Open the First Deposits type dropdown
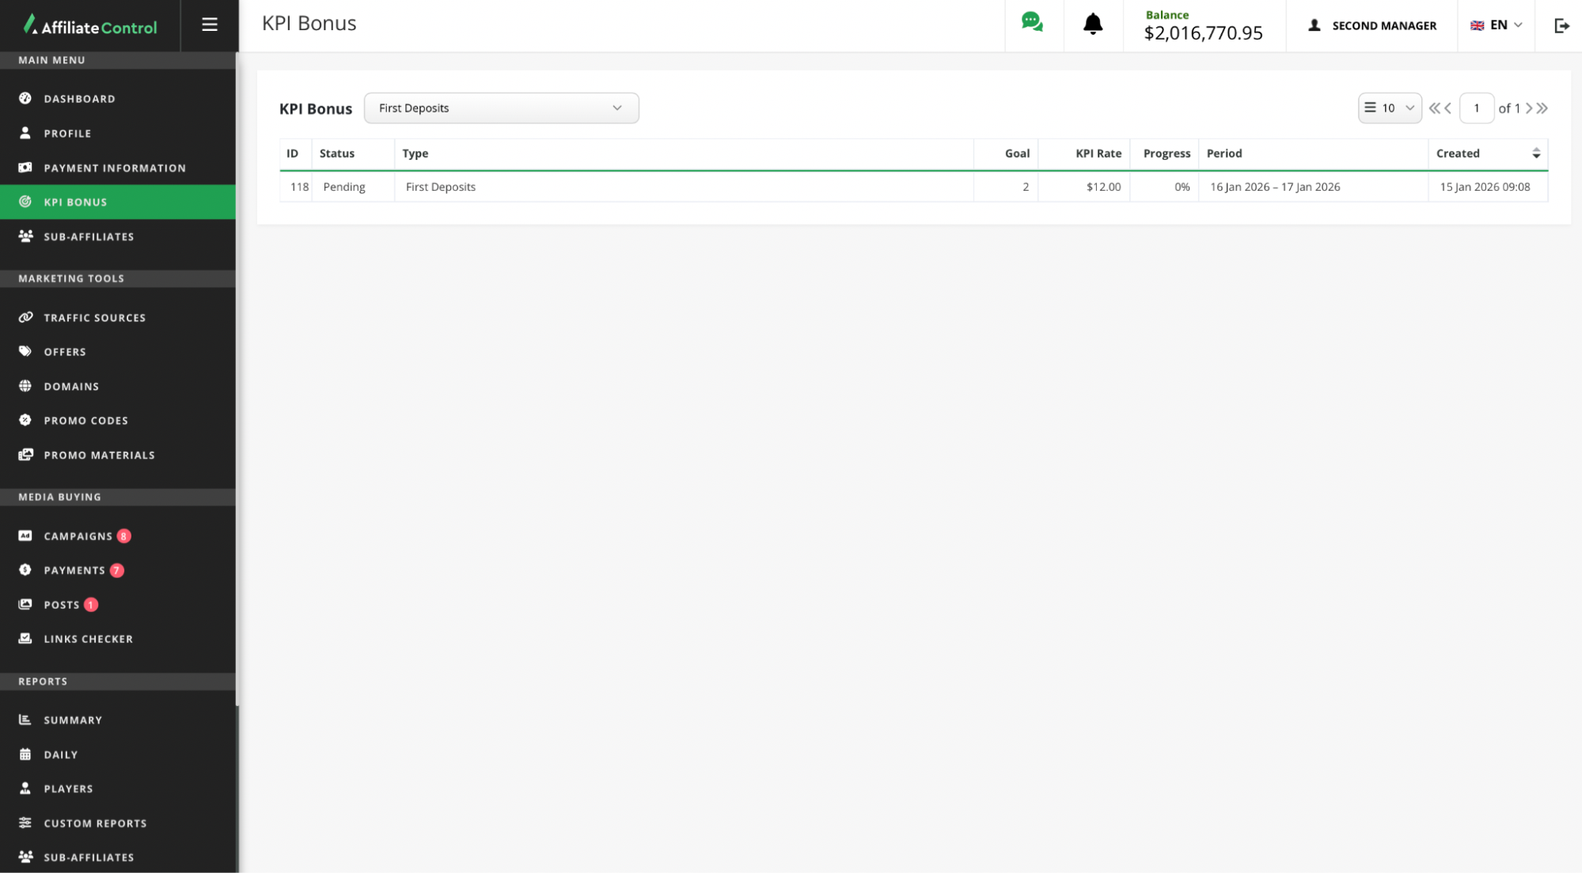The image size is (1582, 873). (501, 108)
